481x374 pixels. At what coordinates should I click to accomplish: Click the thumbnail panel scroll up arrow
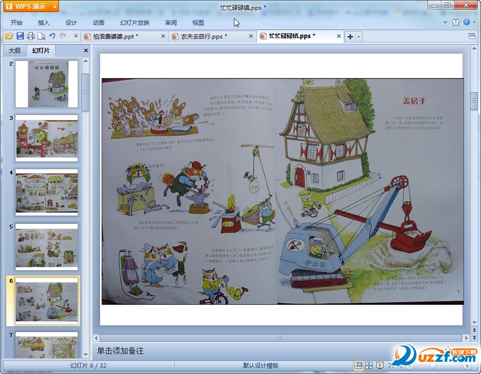(x=86, y=60)
